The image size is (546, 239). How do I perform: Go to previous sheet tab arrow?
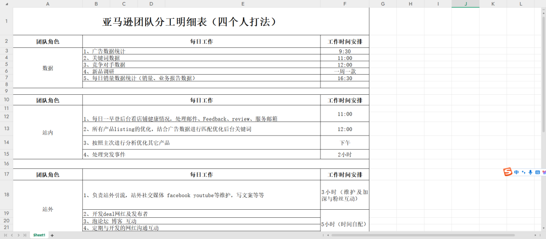[x=12, y=235]
